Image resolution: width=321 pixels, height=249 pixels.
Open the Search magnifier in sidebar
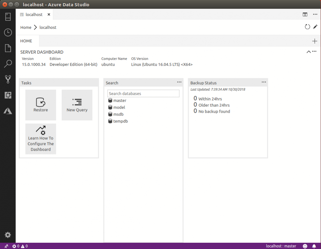[x=8, y=64]
